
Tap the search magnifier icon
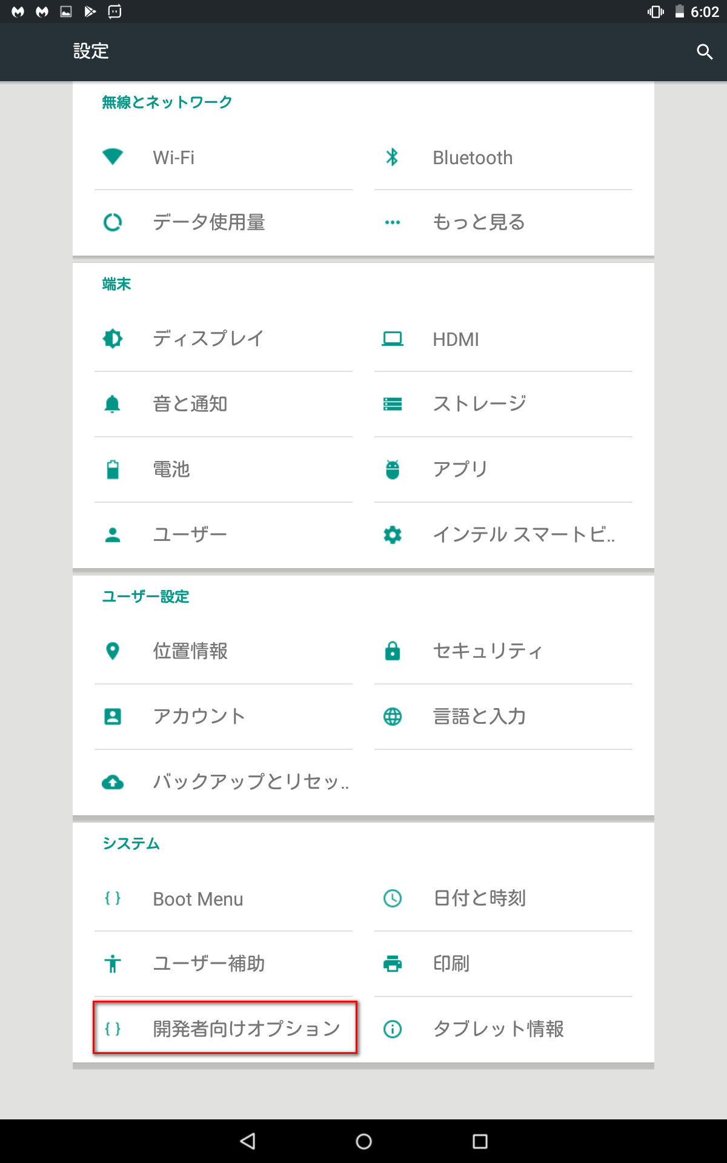tap(704, 51)
